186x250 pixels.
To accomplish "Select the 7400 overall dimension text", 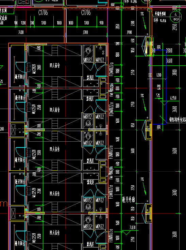I will [21, 32].
